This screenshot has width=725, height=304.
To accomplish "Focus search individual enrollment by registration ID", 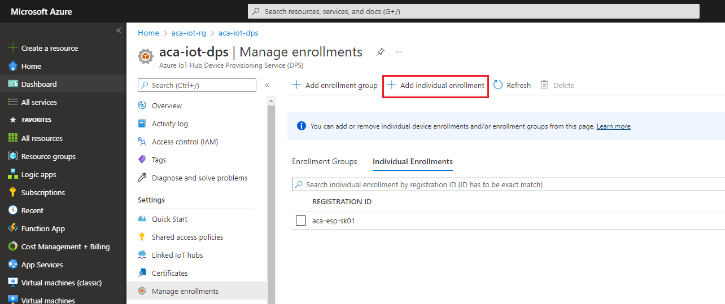I will (x=508, y=184).
